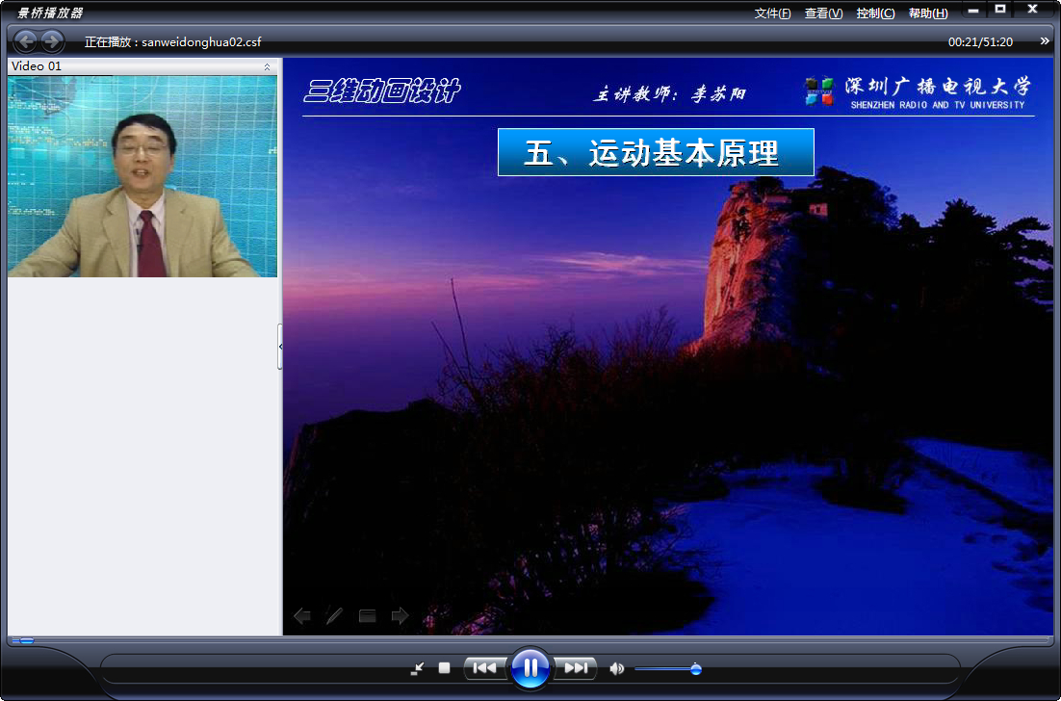Close the 景桥播放器 window

tap(1032, 10)
